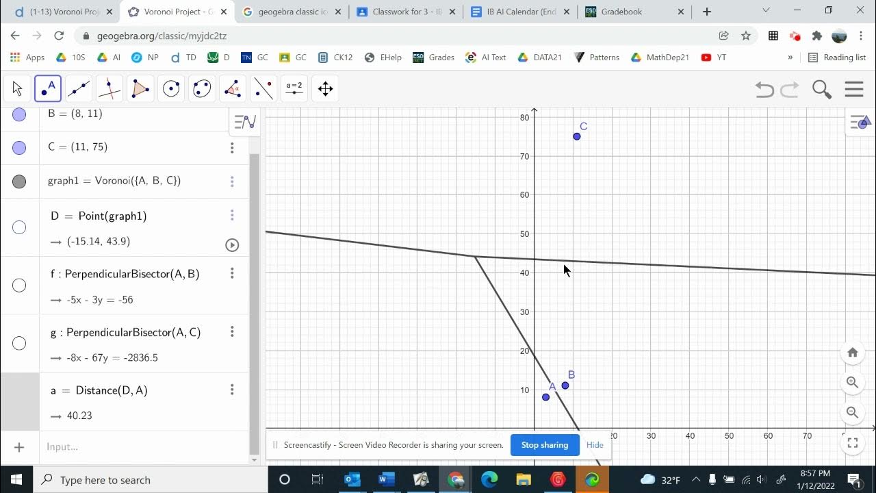
Task: Zoom out on the graph
Action: click(x=853, y=412)
